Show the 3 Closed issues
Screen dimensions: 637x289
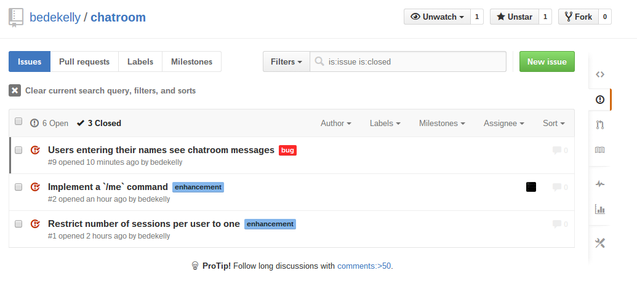[x=98, y=124]
